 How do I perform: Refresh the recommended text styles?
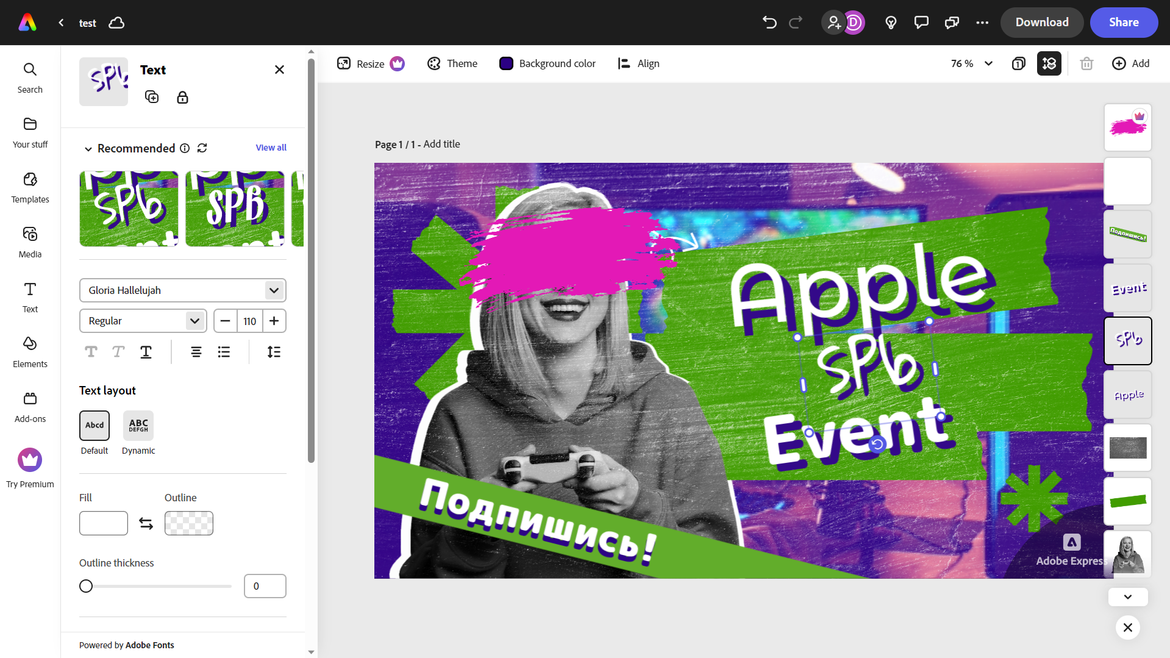pos(202,148)
